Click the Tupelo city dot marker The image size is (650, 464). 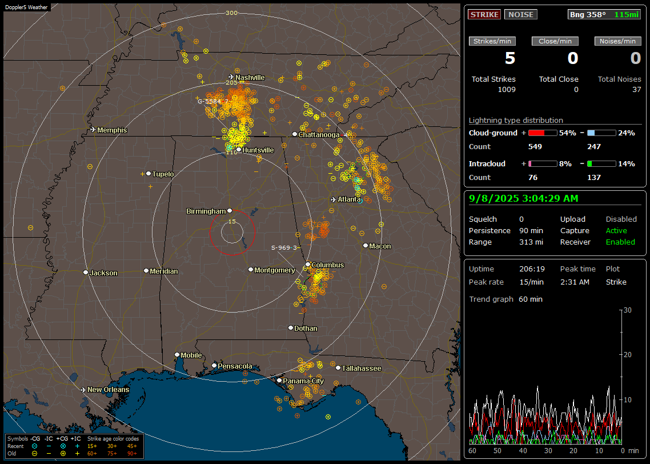[x=149, y=173]
